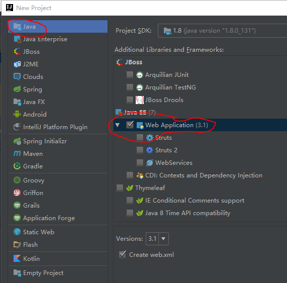Open the Versions dropdown arrow
Screen dimensions: 287x283
tap(163, 239)
